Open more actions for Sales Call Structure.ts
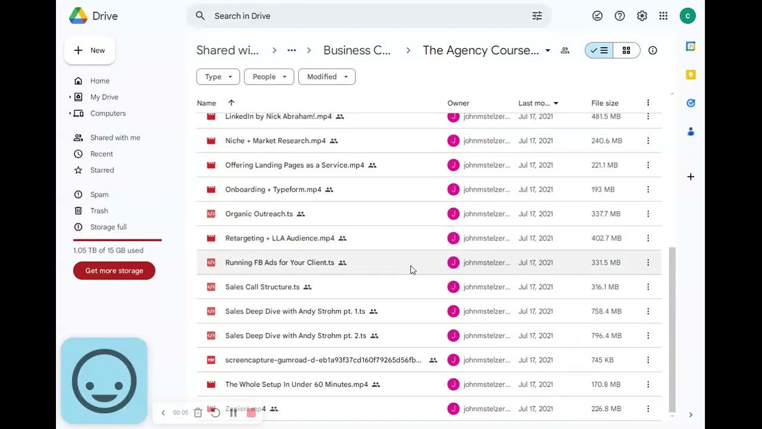The image size is (762, 429). (x=648, y=287)
